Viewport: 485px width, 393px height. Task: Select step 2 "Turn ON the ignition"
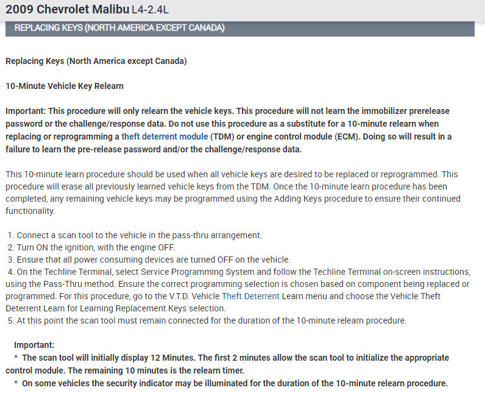point(91,247)
